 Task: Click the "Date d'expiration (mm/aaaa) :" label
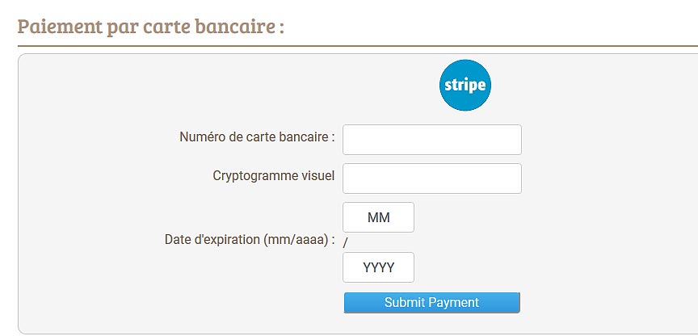pyautogui.click(x=250, y=240)
